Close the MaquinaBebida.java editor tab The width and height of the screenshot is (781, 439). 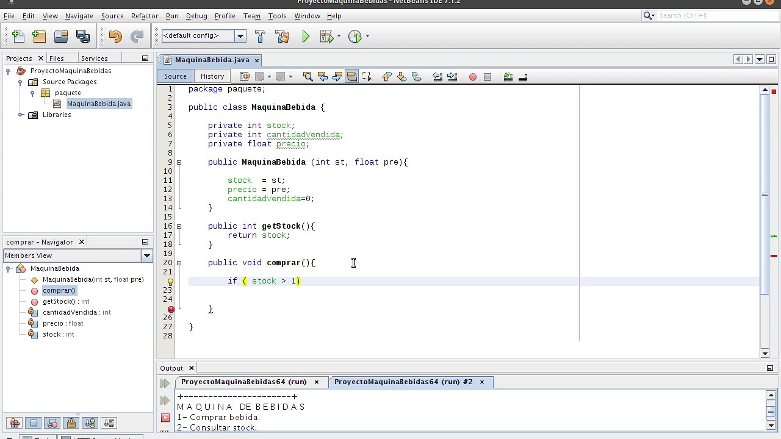point(257,60)
